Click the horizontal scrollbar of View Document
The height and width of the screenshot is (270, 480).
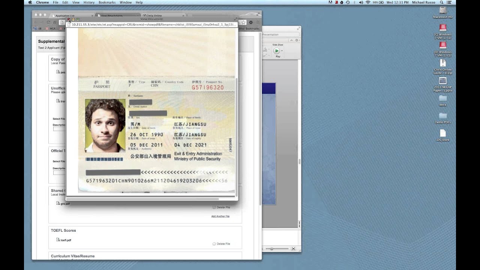[x=142, y=199]
